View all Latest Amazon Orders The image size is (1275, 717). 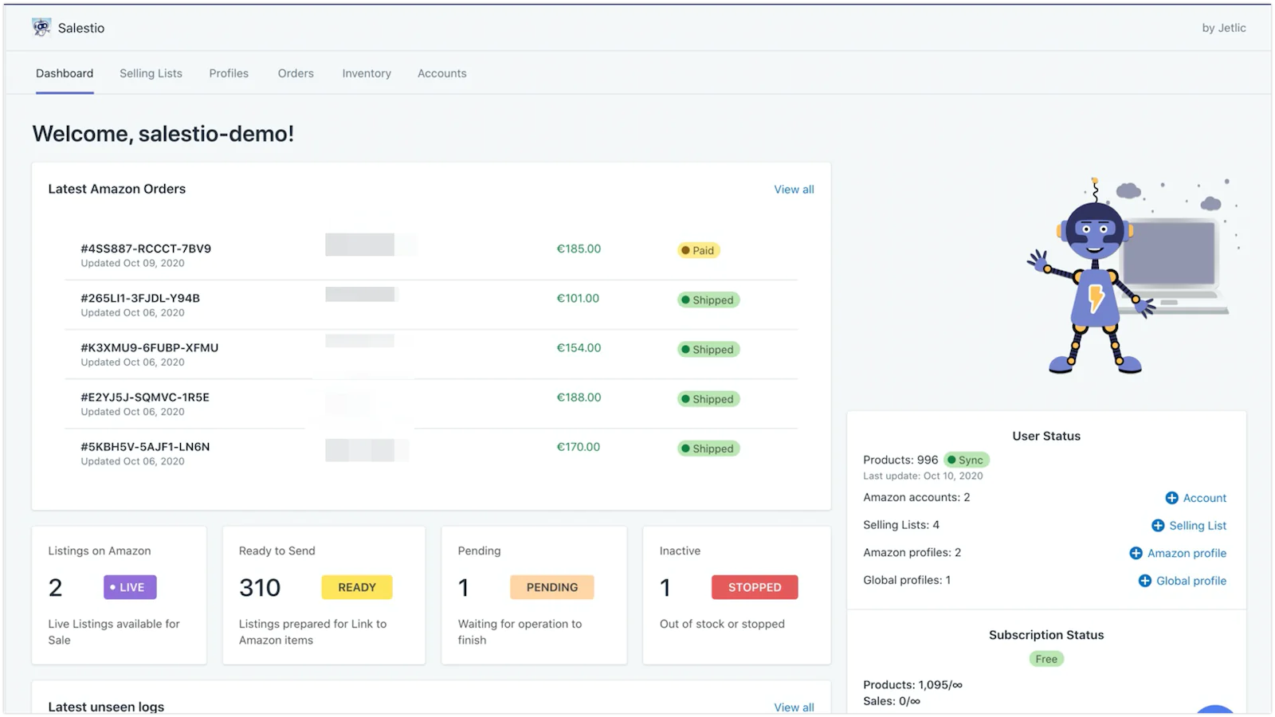[x=794, y=190]
